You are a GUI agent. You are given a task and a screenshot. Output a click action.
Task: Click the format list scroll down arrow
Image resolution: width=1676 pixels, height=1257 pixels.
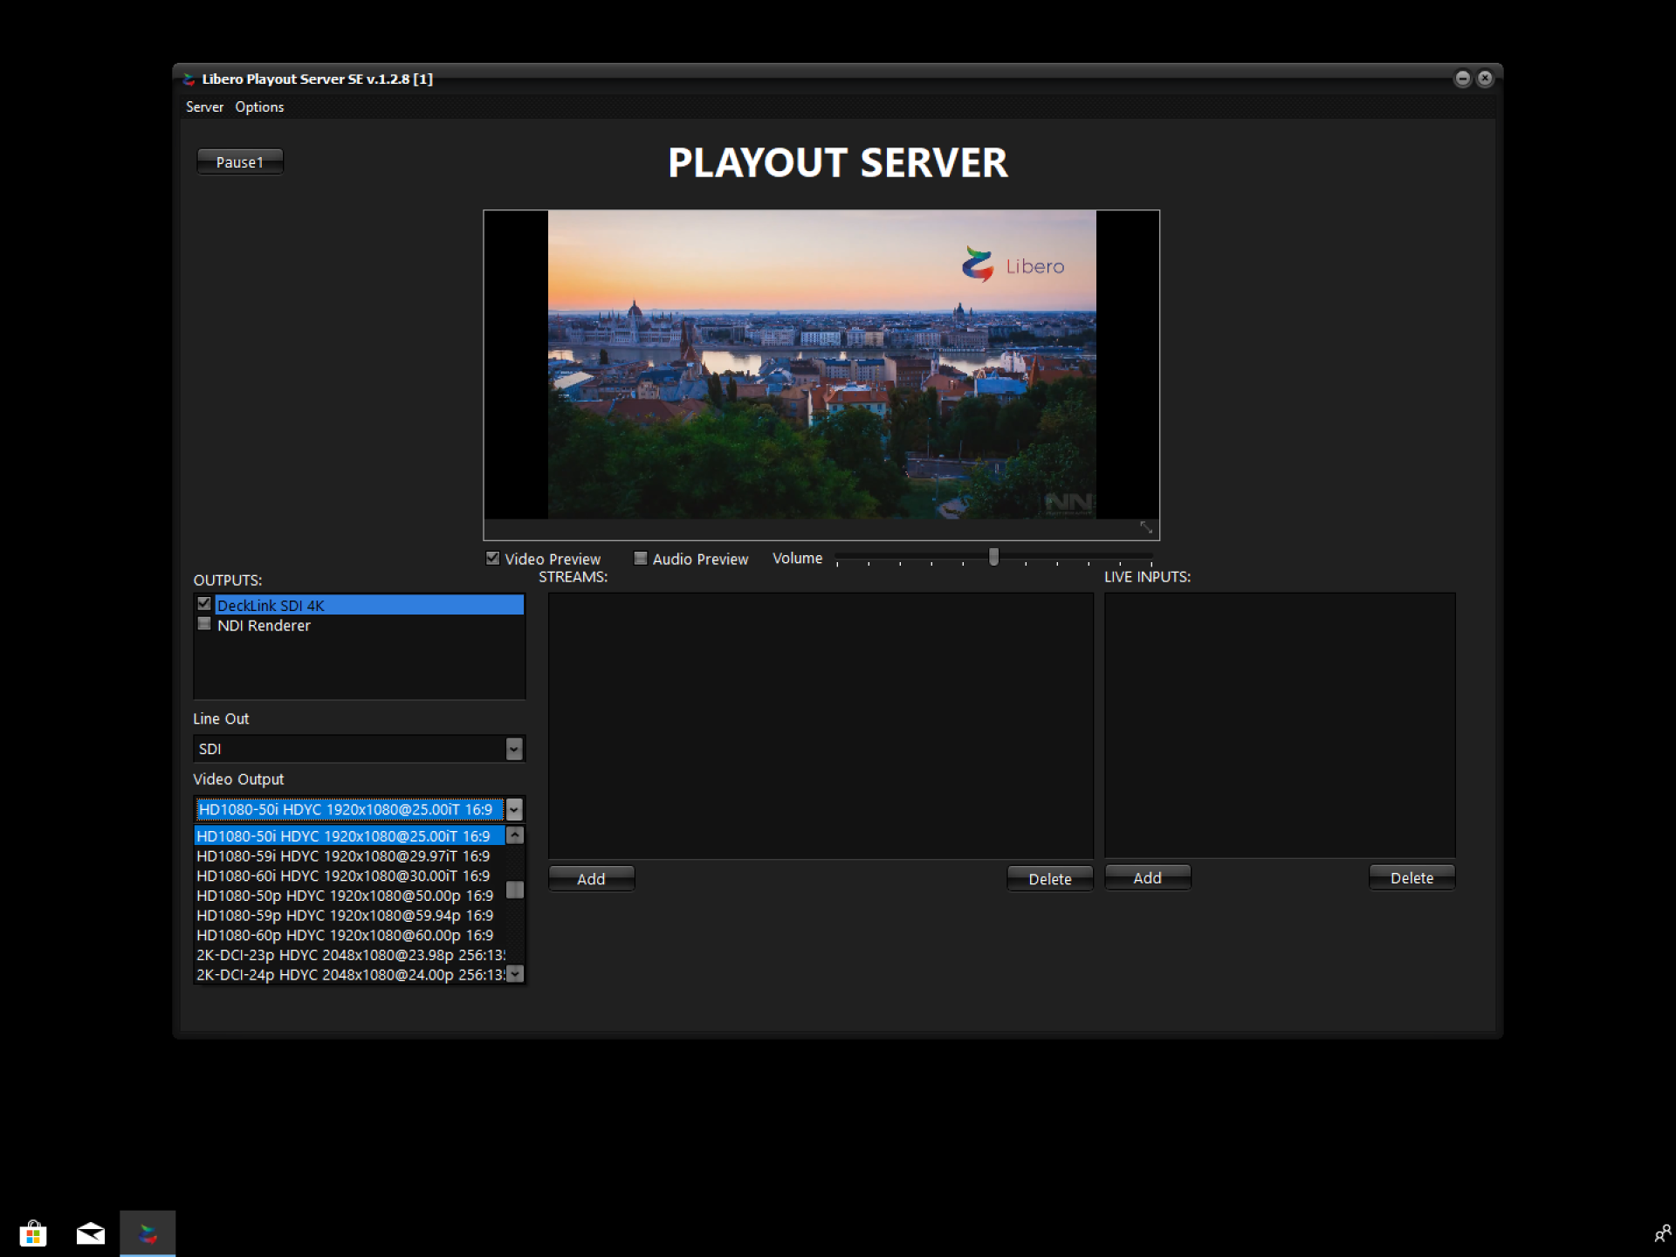click(515, 973)
